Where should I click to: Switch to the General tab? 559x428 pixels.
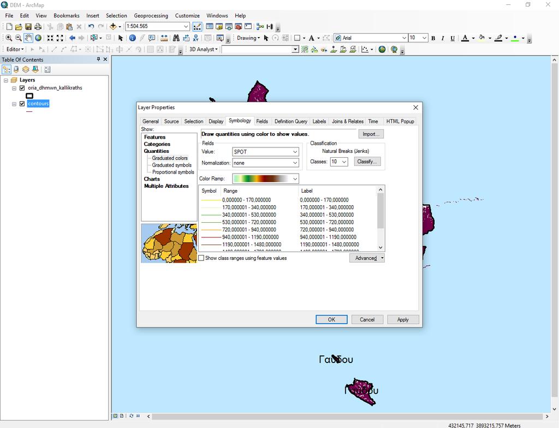point(151,121)
